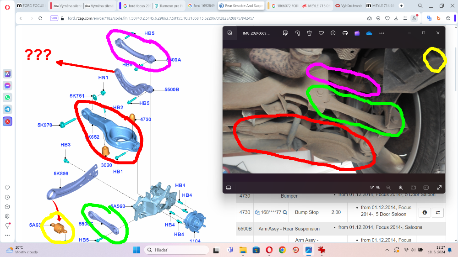Favorite the photo with the heart icon
This screenshot has width=458, height=257.
tap(321, 33)
